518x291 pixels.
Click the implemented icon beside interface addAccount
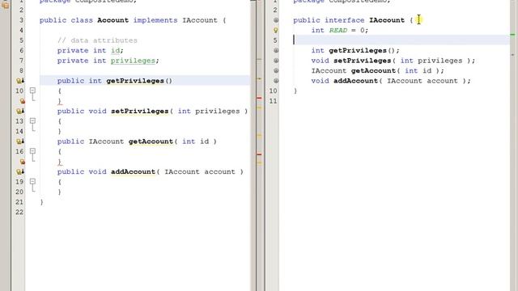coord(276,81)
